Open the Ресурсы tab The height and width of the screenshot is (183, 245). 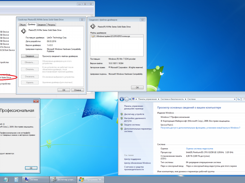click(x=51, y=25)
